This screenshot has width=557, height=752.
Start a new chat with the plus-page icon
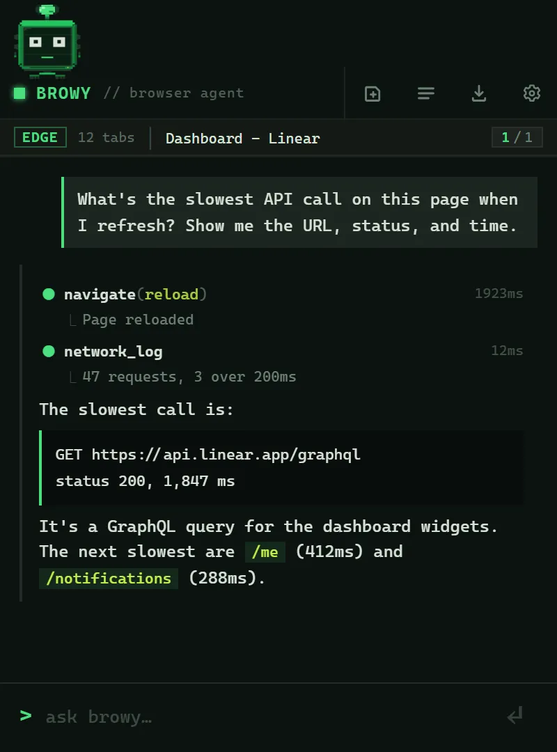click(372, 93)
